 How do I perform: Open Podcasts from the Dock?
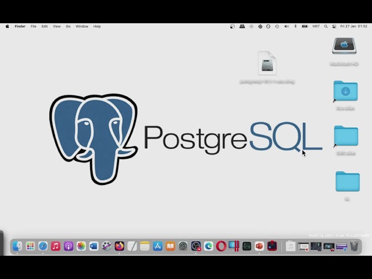coord(69,246)
